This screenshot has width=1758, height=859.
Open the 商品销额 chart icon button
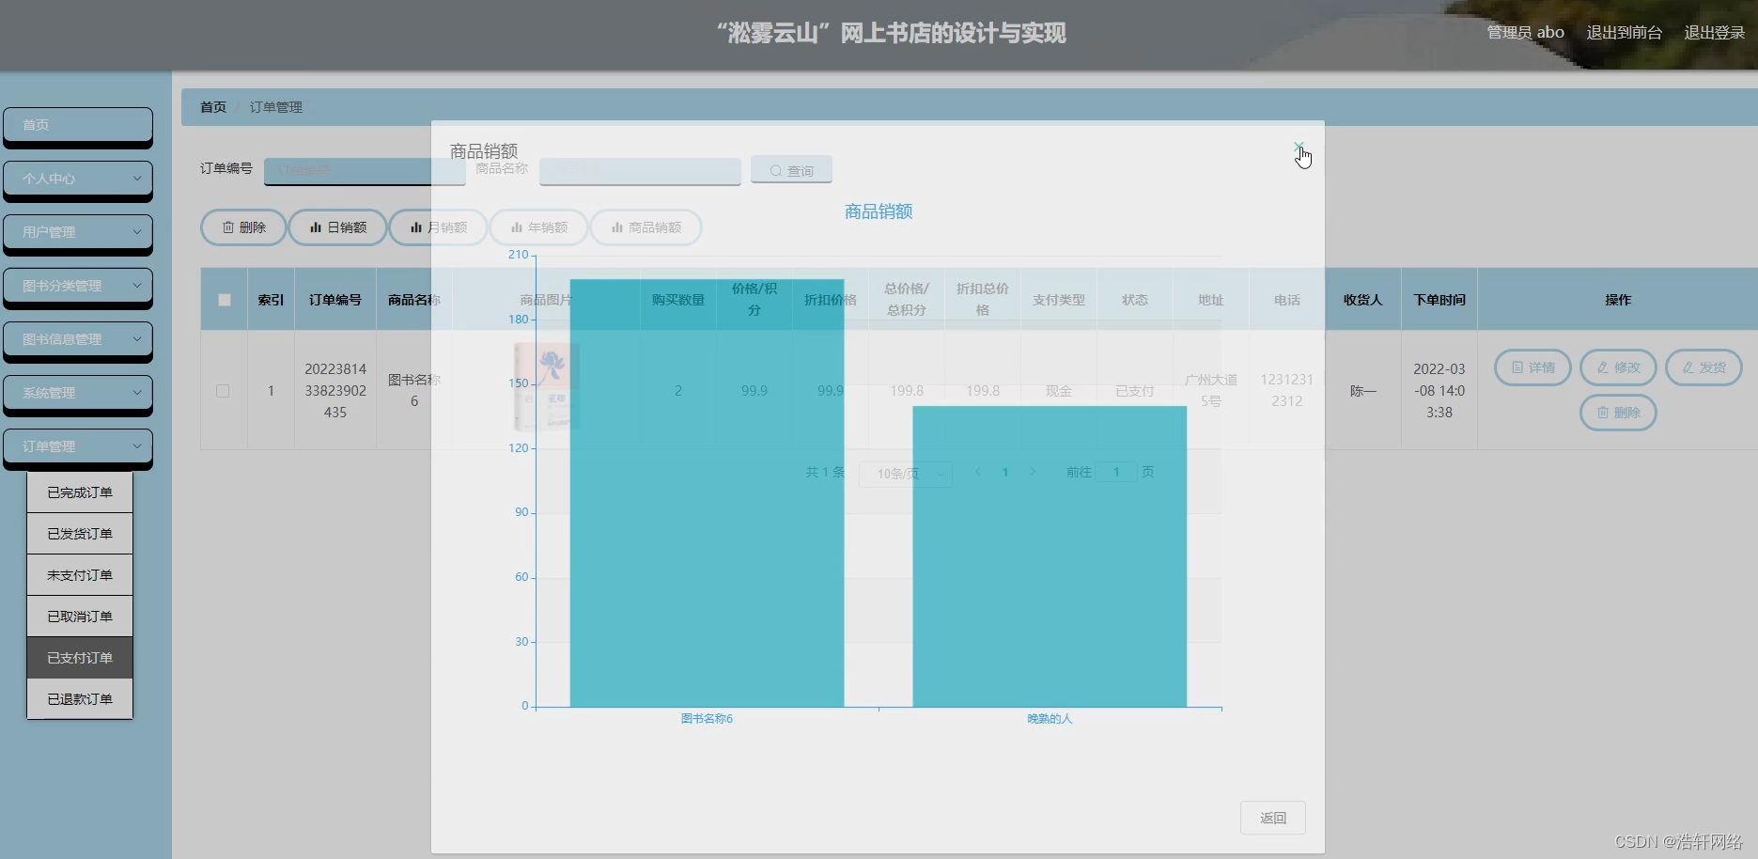point(616,226)
